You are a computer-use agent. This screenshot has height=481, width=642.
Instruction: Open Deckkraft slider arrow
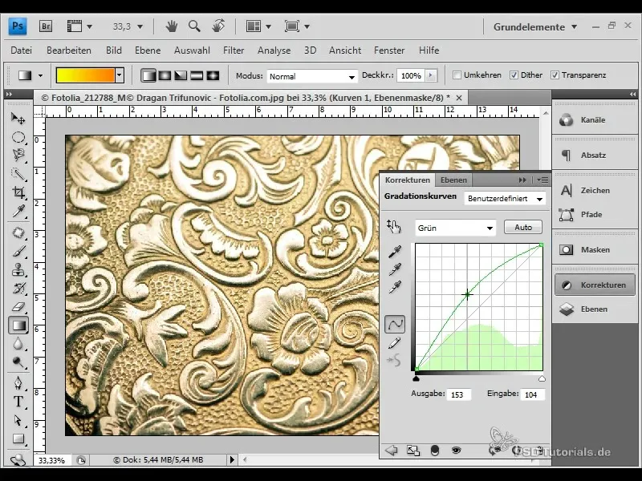click(430, 75)
